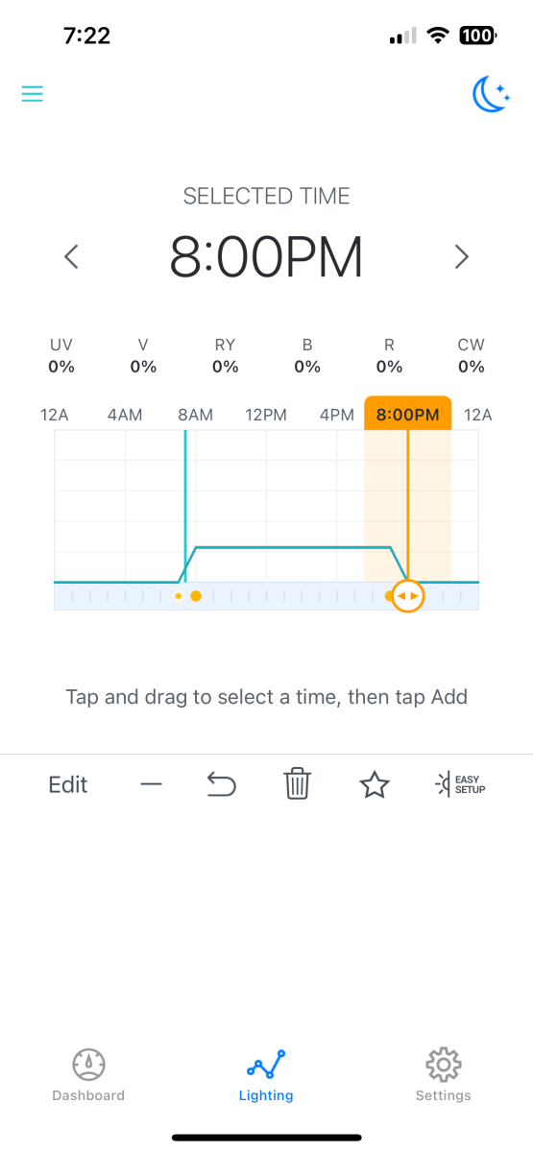
Task: Select the small sunrise schedule point
Action: point(178,596)
